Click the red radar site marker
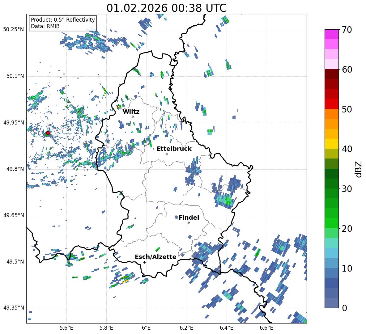 click(48, 133)
